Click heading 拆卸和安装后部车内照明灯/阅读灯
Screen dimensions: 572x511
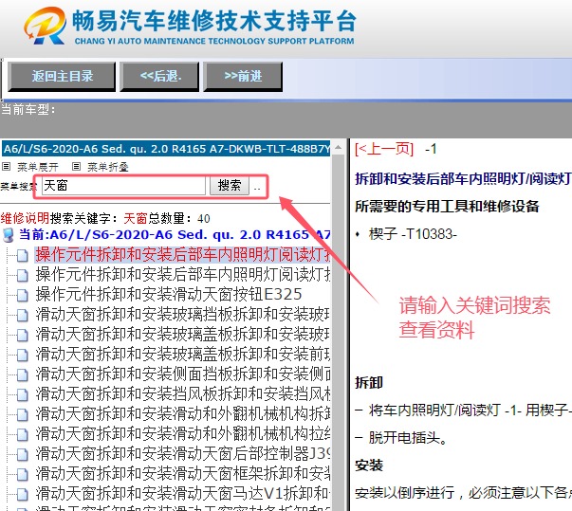pos(463,178)
